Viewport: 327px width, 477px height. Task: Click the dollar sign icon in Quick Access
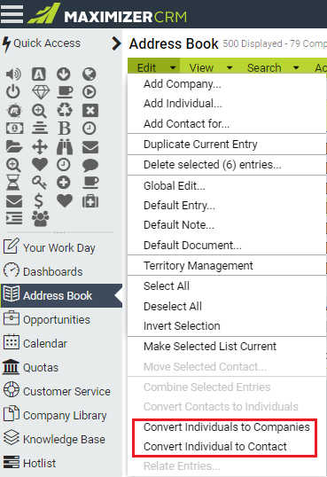(39, 201)
